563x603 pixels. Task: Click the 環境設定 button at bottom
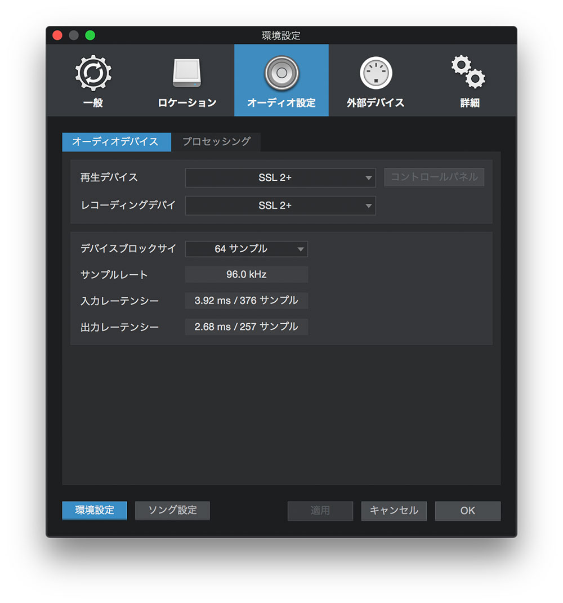point(95,510)
